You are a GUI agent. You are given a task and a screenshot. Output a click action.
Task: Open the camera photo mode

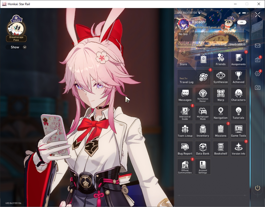click(x=258, y=87)
